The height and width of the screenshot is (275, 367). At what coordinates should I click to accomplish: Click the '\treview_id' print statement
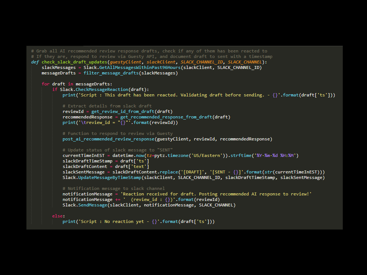(x=120, y=122)
